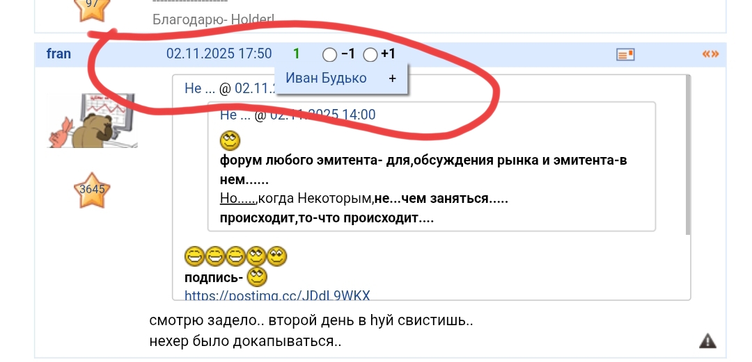Open post timestamp 02.11.2025 17:50
The image size is (752, 362).
click(x=219, y=54)
